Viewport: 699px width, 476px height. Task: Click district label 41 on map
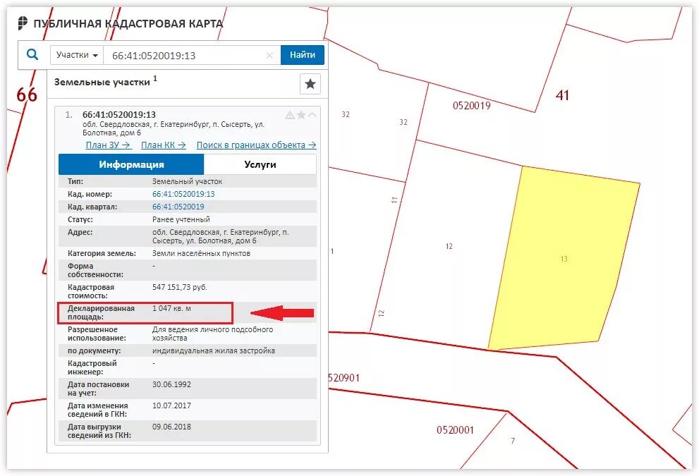(563, 95)
